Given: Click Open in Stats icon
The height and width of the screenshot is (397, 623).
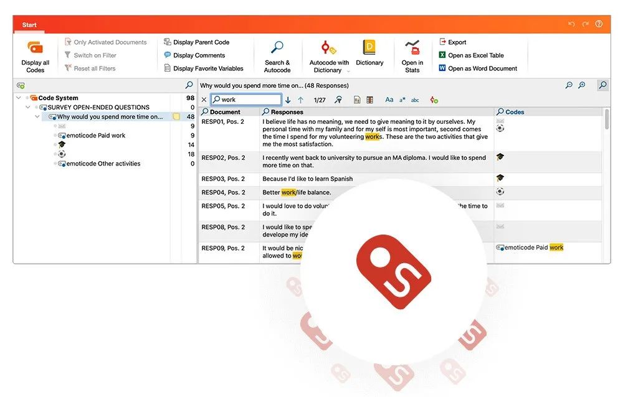Looking at the screenshot, I should tap(412, 48).
